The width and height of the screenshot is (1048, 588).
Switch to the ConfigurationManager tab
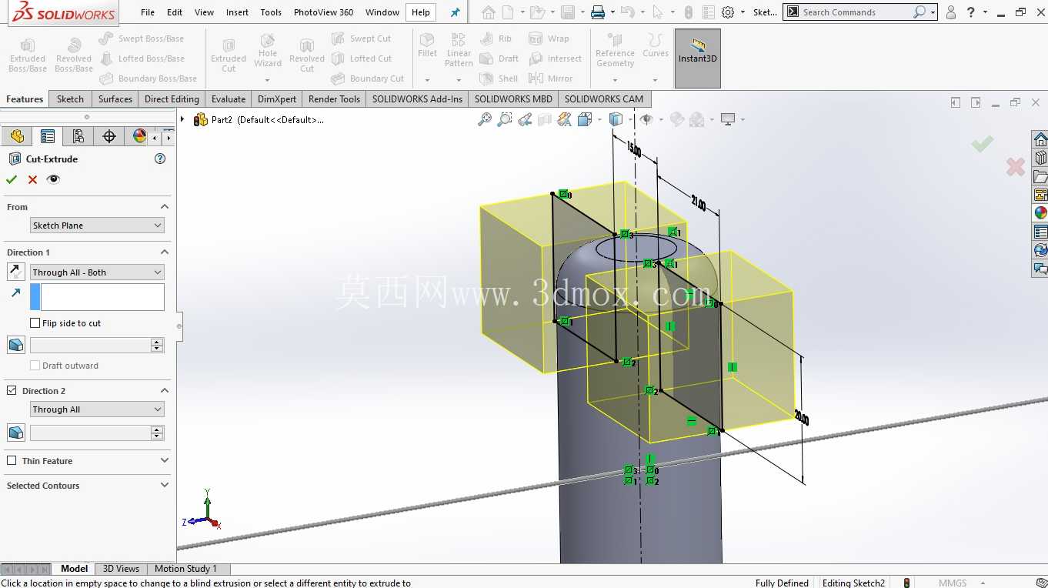click(78, 136)
